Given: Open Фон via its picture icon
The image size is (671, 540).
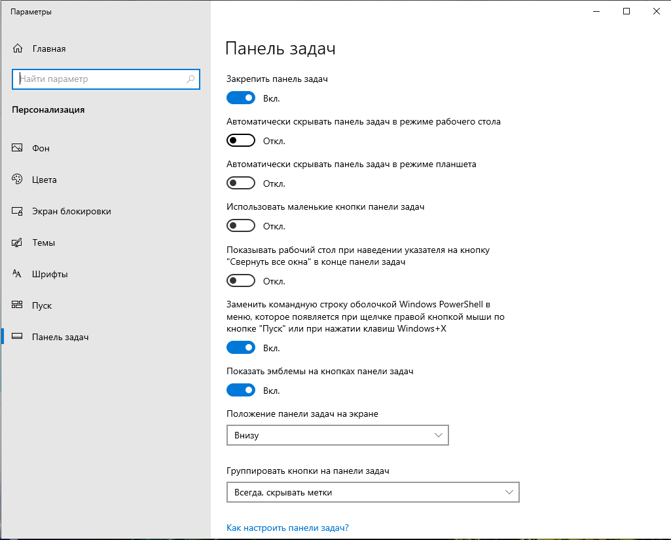Looking at the screenshot, I should pos(18,148).
